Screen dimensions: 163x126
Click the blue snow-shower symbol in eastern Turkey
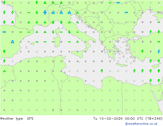(159, 51)
